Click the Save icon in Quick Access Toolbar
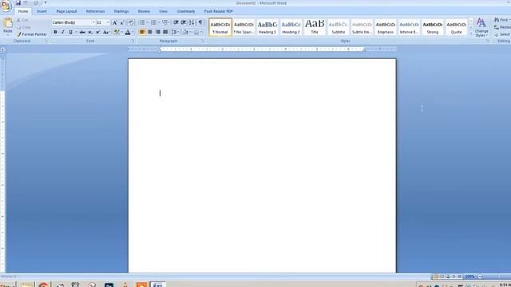This screenshot has height=287, width=511. [18, 3]
